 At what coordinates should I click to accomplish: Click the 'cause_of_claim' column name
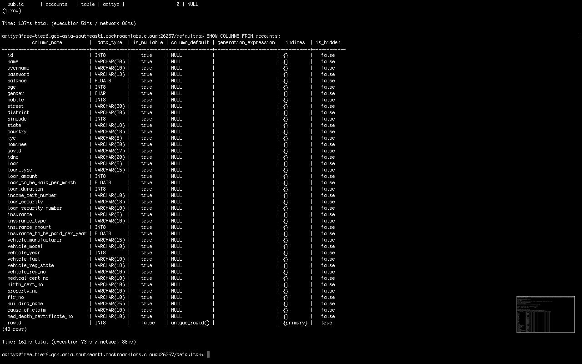pos(26,310)
